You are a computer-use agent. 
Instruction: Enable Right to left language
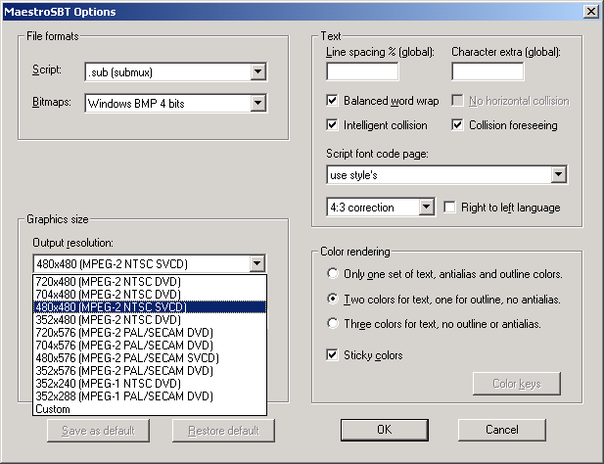click(450, 208)
